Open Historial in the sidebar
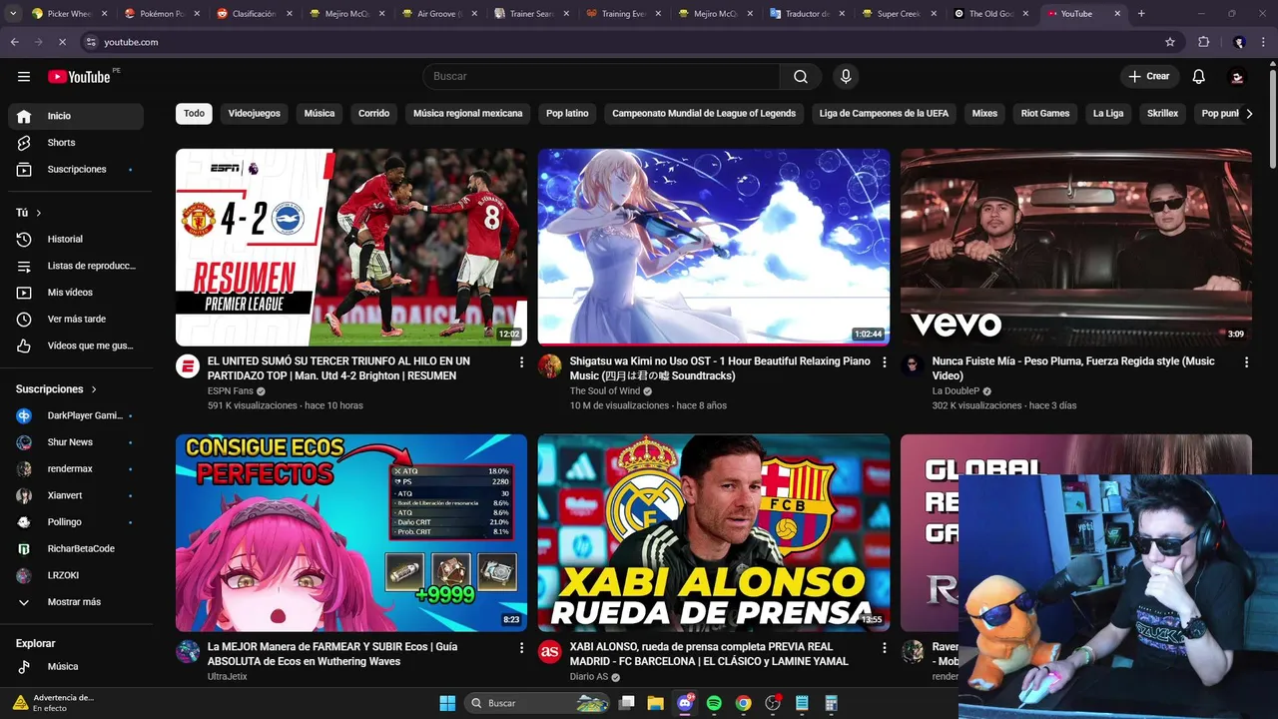This screenshot has height=719, width=1278. coord(76,240)
